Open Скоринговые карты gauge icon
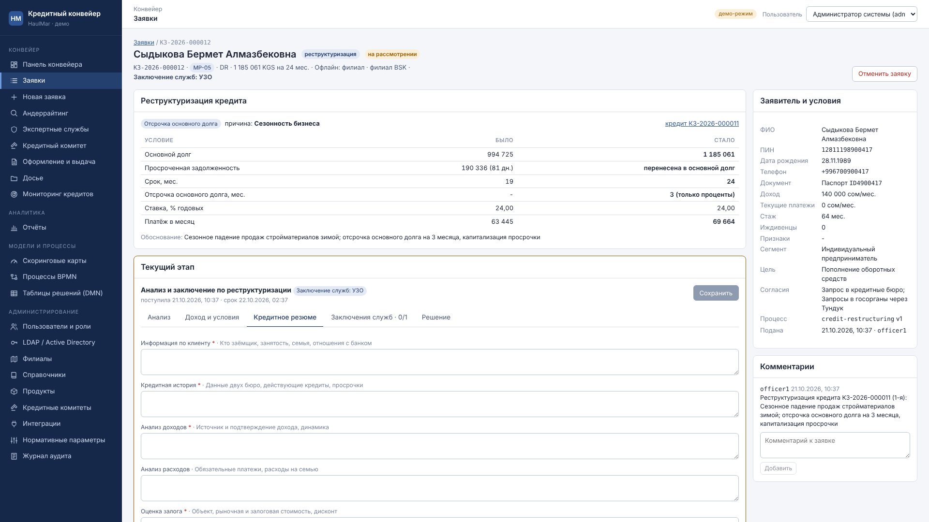 click(x=14, y=261)
